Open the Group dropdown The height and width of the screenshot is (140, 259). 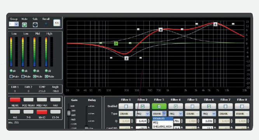click(x=14, y=24)
